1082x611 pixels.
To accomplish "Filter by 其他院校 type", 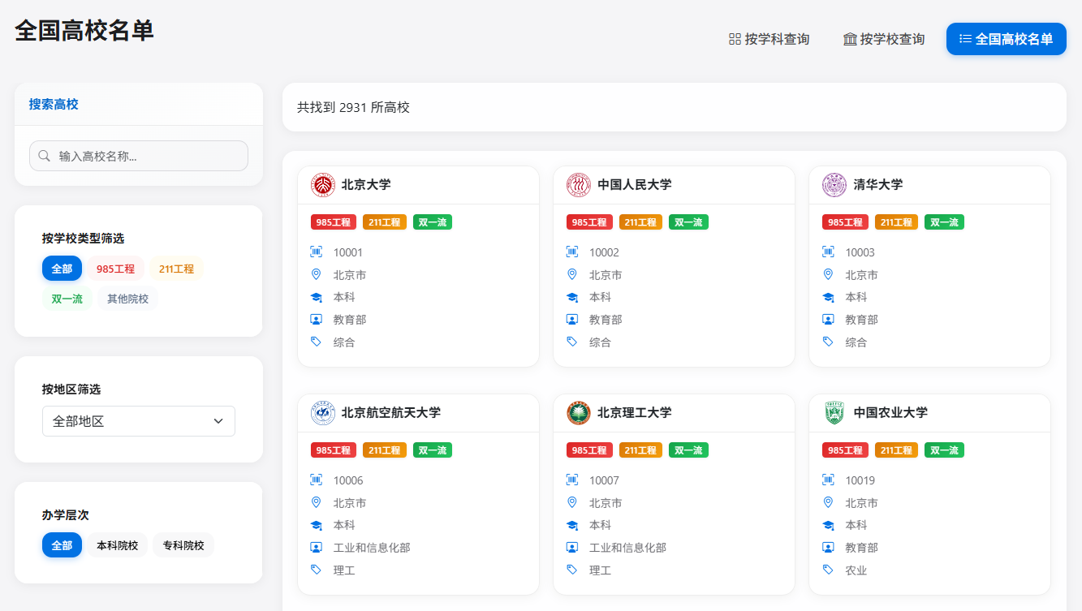I will tap(128, 299).
